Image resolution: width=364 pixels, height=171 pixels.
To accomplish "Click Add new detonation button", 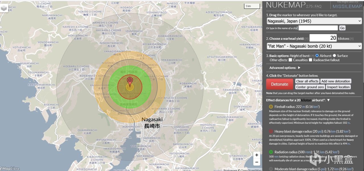I will click(x=336, y=81).
